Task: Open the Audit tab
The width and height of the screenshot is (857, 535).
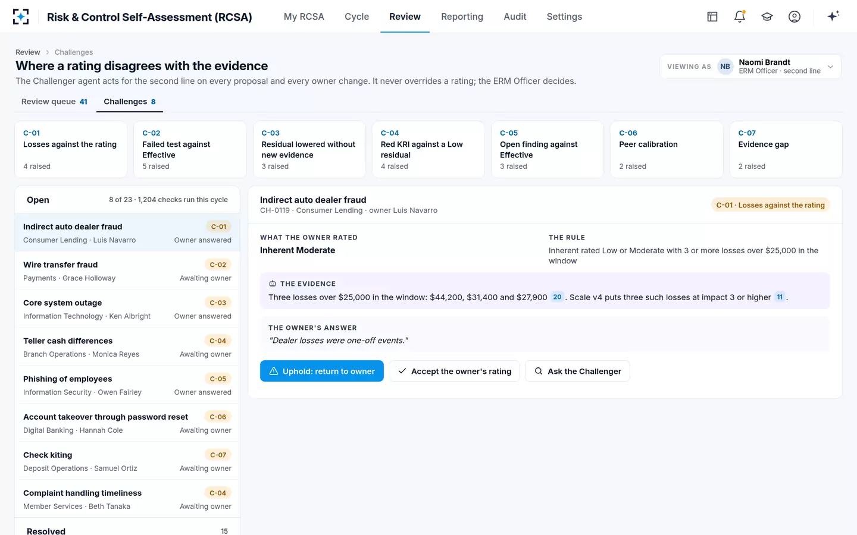Action: coord(515,17)
